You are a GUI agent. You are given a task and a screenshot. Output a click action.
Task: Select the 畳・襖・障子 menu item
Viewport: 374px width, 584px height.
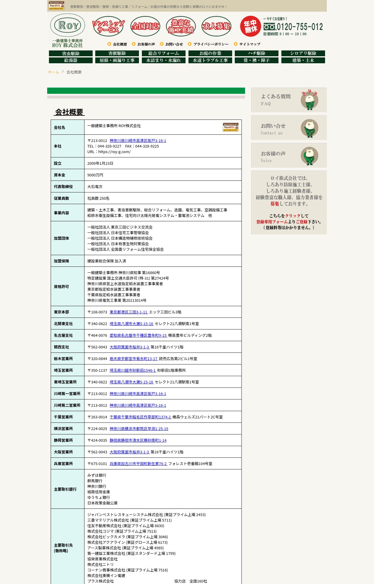tap(257, 60)
